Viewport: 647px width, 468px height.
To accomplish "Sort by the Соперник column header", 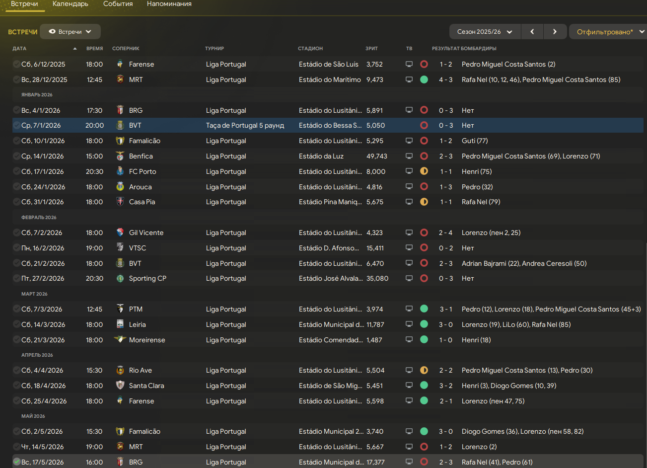I will tap(126, 49).
